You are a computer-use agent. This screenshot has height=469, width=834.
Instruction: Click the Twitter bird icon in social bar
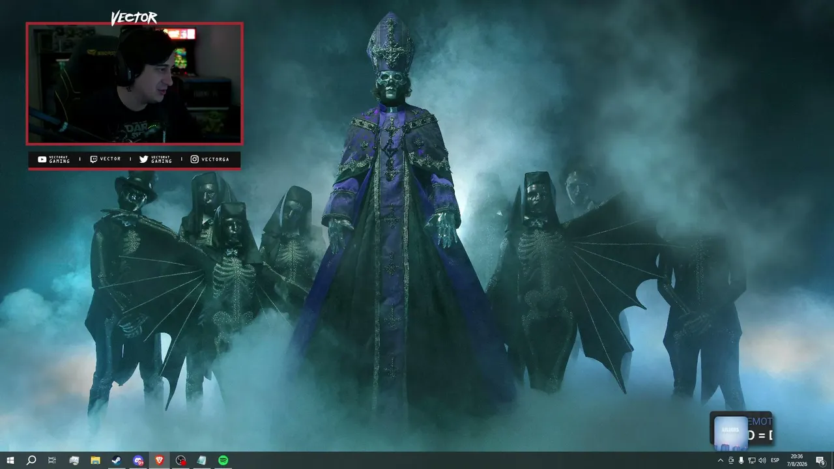pyautogui.click(x=143, y=160)
